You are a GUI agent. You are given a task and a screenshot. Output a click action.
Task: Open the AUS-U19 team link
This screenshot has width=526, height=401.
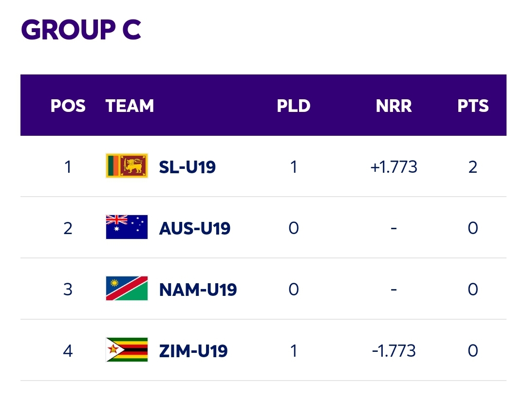[194, 228]
